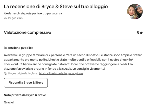147x104 pixels.
Task: Open Bryce & Steve's round profile photo
Action: (x=135, y=12)
